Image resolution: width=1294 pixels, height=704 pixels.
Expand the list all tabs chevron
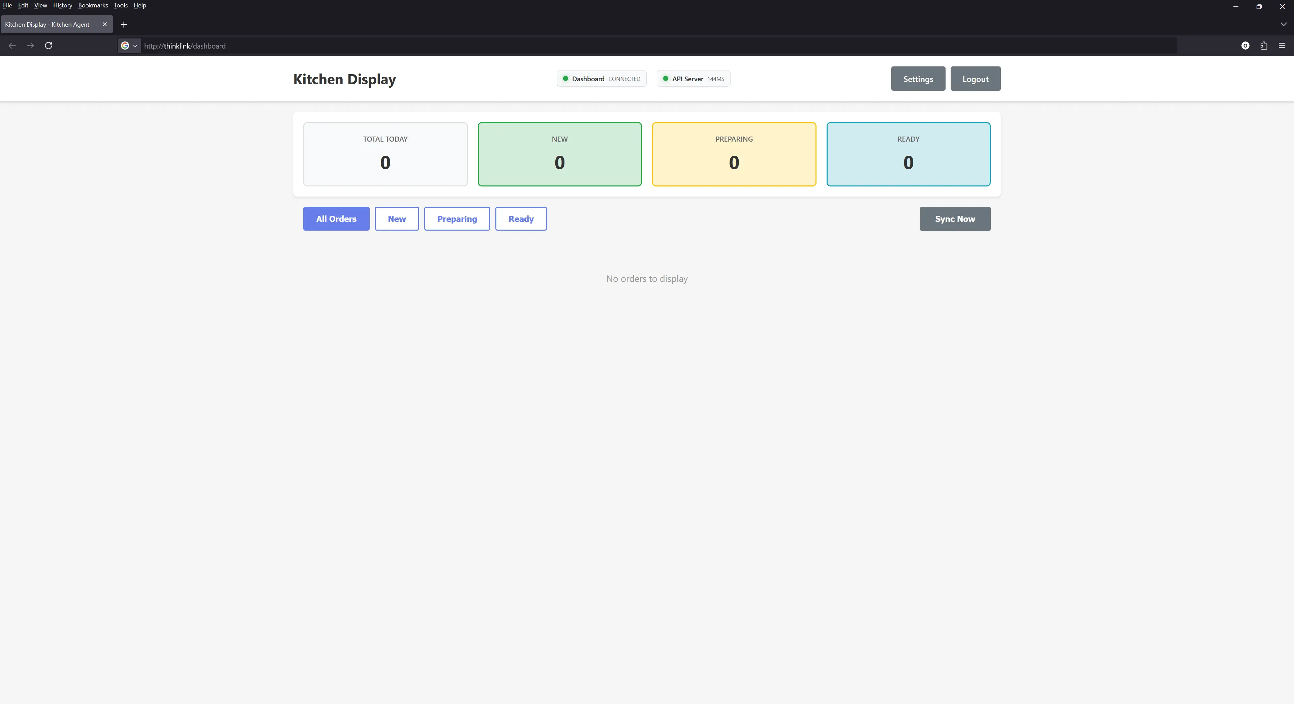(1284, 24)
